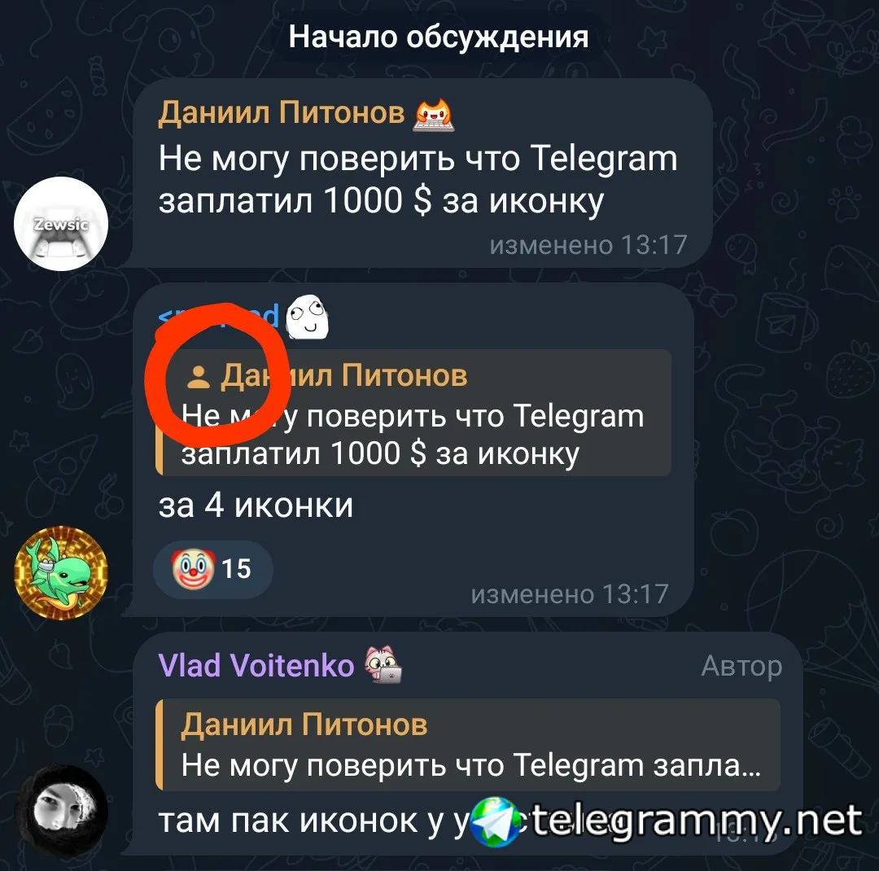Click the person icon in quoted reply

pos(198,376)
